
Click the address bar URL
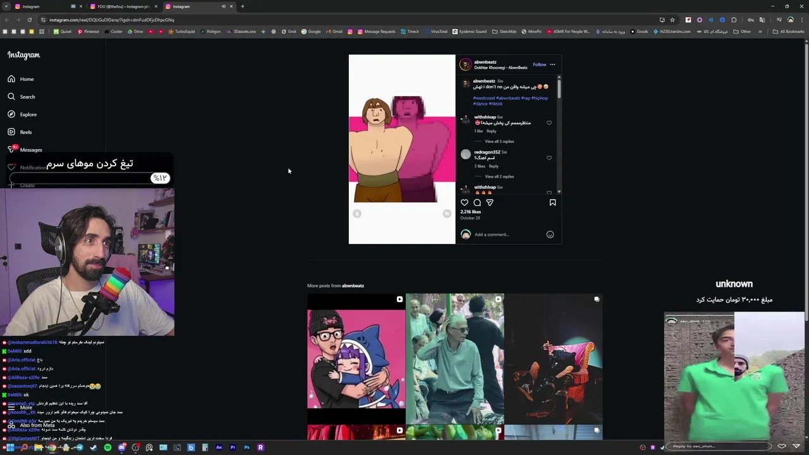point(111,20)
